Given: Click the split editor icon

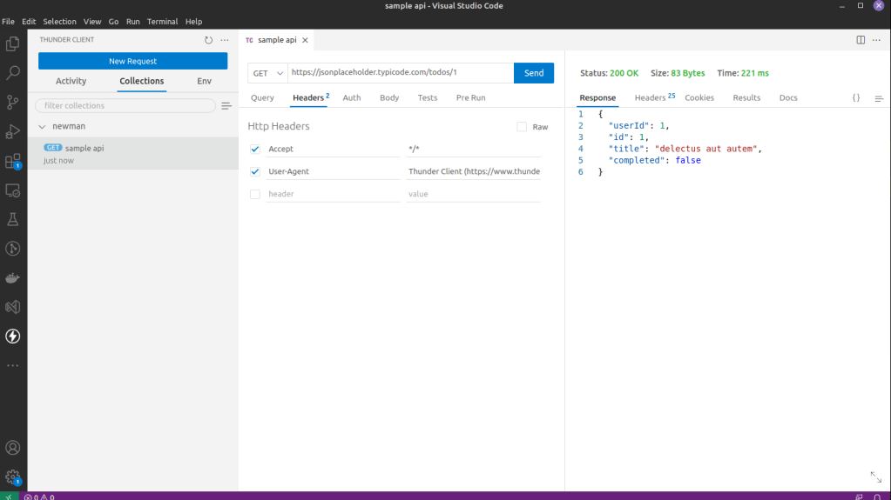Looking at the screenshot, I should click(861, 40).
